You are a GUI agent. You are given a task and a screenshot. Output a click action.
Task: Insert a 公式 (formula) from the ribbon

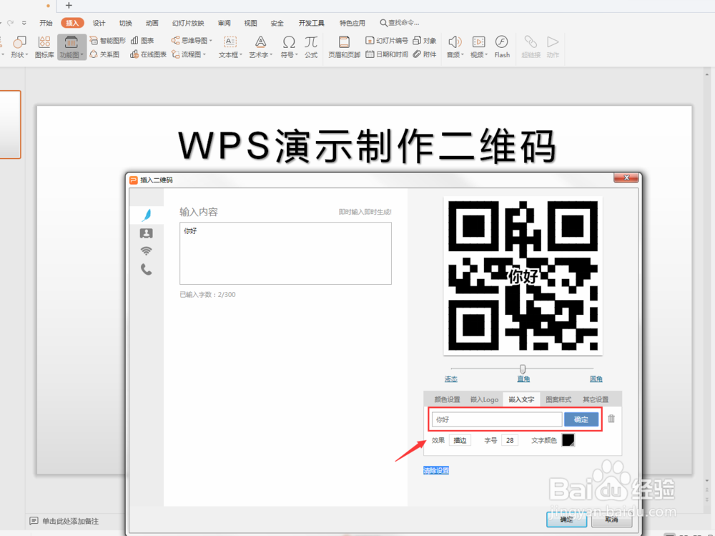point(310,47)
